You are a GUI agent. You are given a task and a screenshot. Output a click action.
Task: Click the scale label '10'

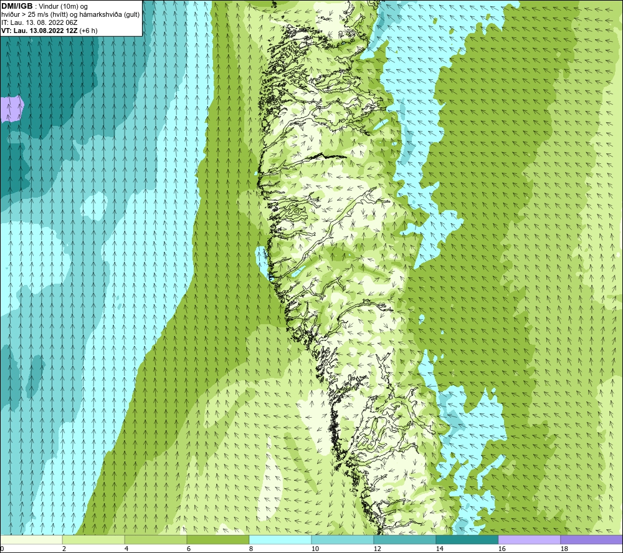click(315, 549)
